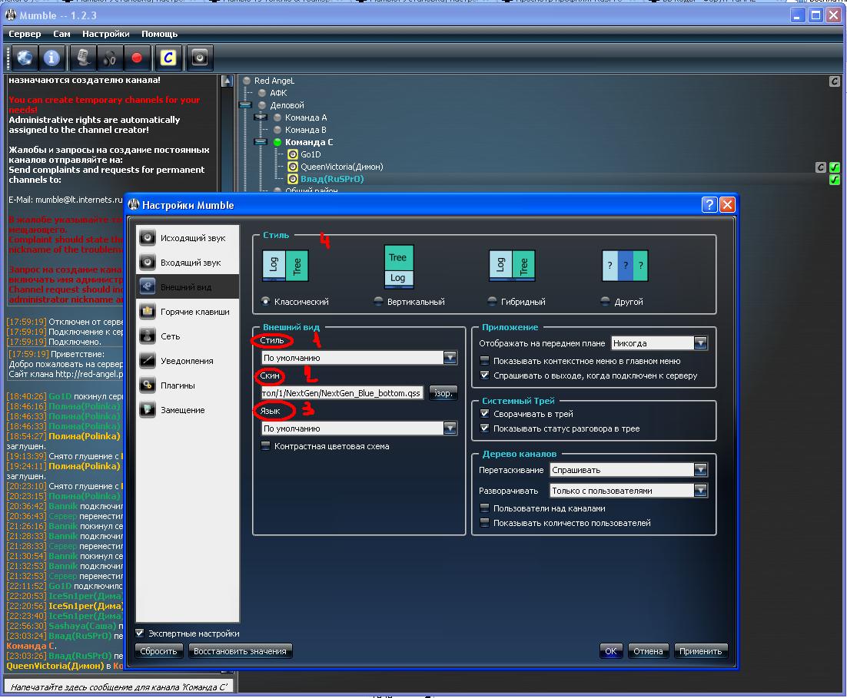Click the Отмена button
The image size is (847, 698).
tap(648, 651)
